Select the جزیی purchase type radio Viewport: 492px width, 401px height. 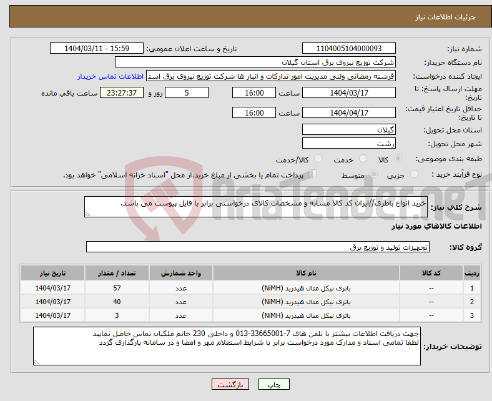click(x=414, y=174)
